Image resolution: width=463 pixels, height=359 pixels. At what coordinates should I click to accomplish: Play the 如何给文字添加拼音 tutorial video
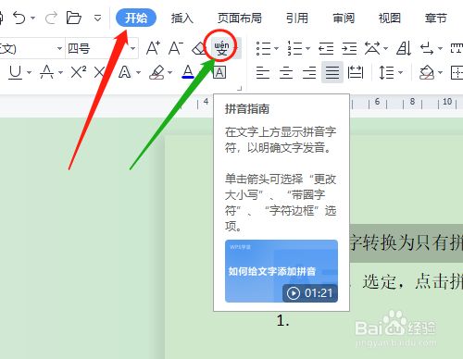pos(282,271)
